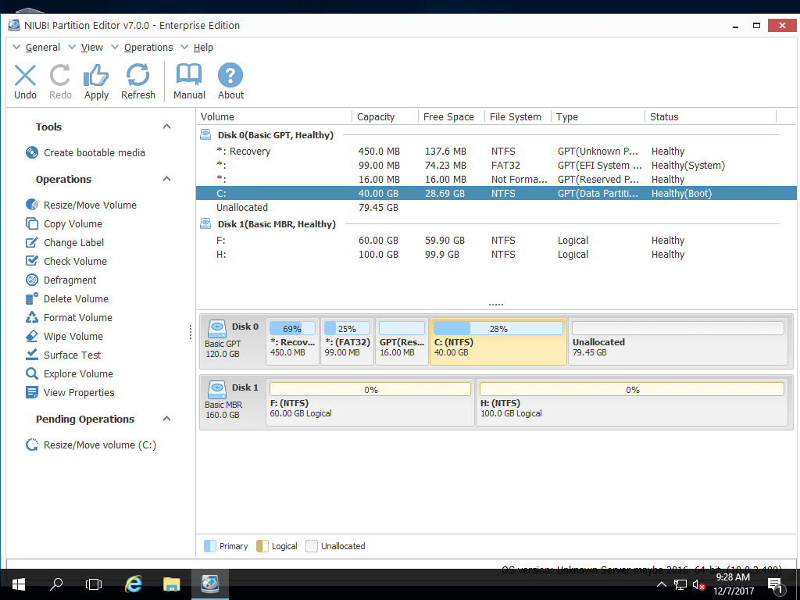Click the Windows Start button
800x600 pixels.
click(x=19, y=584)
